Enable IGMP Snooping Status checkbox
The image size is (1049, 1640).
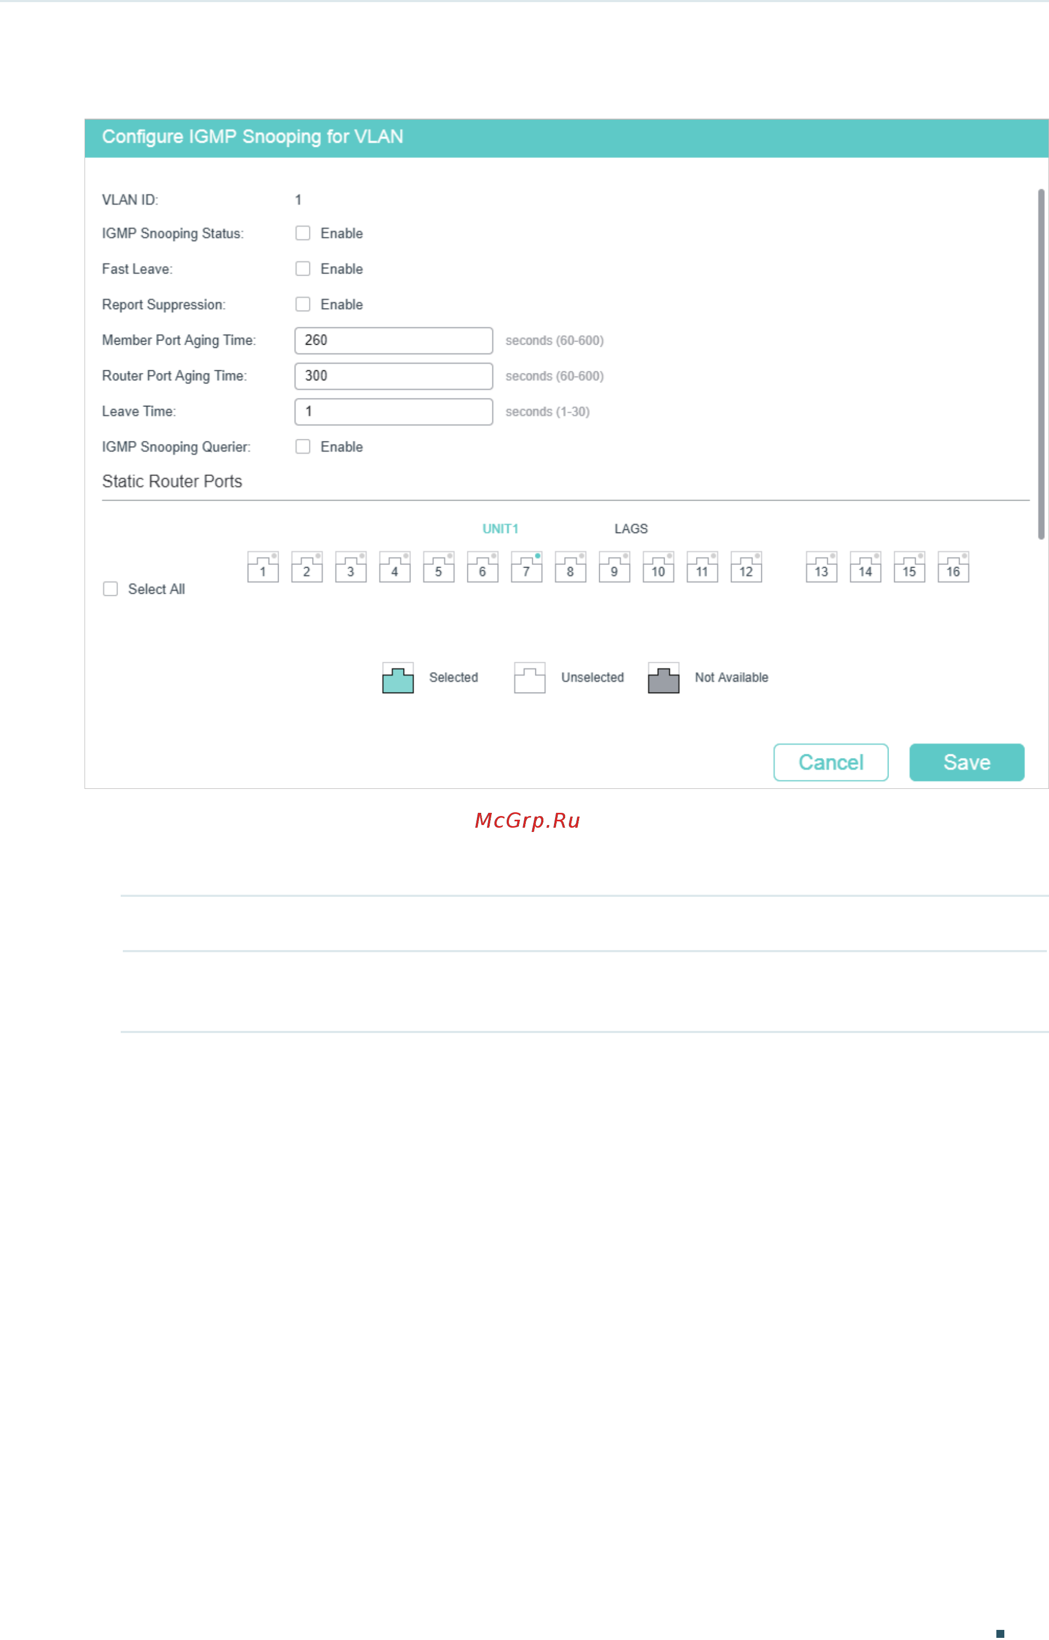[303, 233]
